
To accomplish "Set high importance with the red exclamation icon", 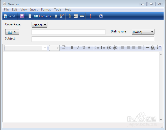I will click(91, 16).
